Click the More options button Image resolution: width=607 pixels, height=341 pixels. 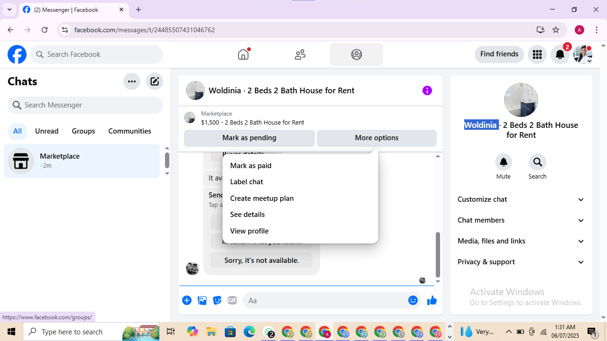tap(377, 138)
